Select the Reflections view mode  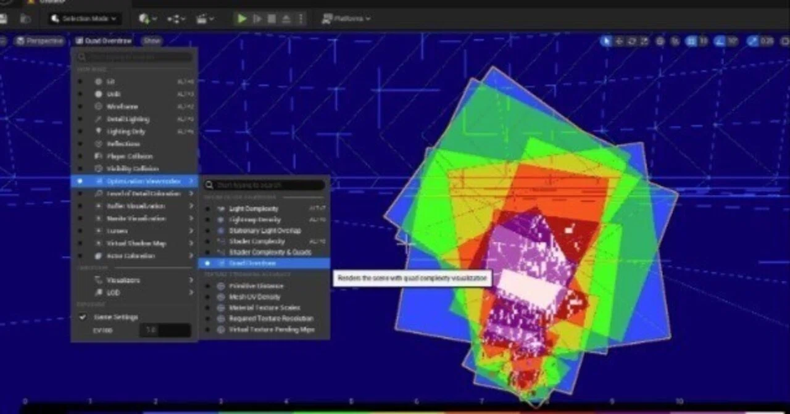tap(134, 144)
